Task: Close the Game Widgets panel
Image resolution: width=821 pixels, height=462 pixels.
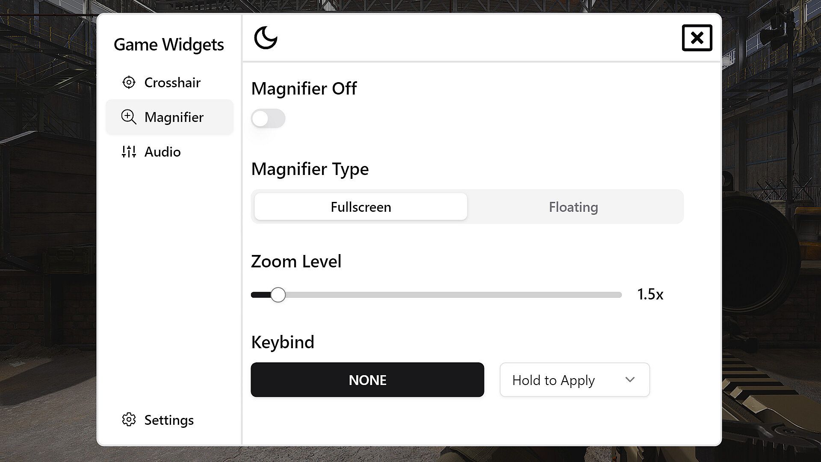Action: coord(697,38)
